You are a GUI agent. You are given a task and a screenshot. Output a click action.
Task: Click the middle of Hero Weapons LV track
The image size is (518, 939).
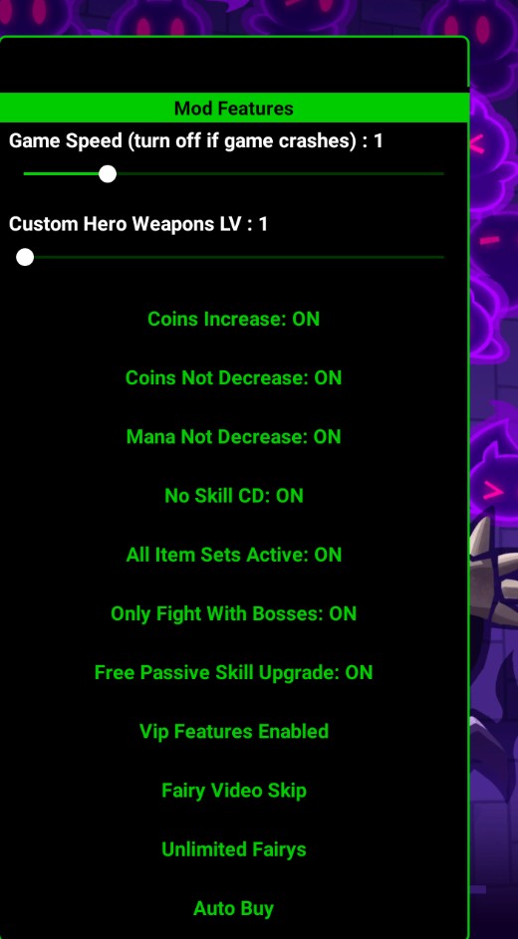point(233,258)
